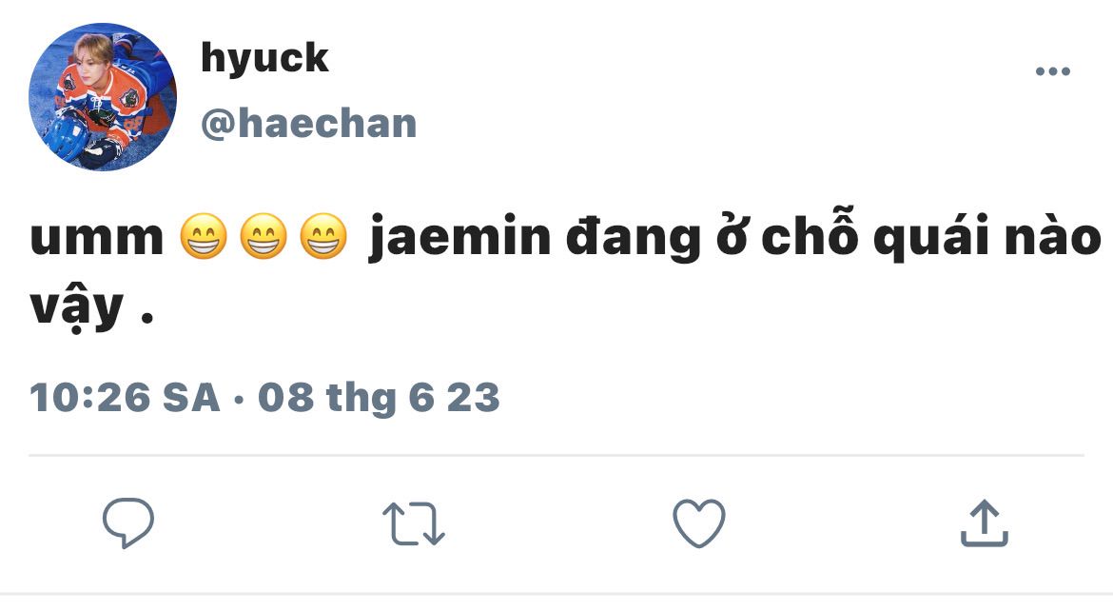Retweet this post using the arrows icon
Viewport: 1113px width, 611px height.
coord(414,523)
